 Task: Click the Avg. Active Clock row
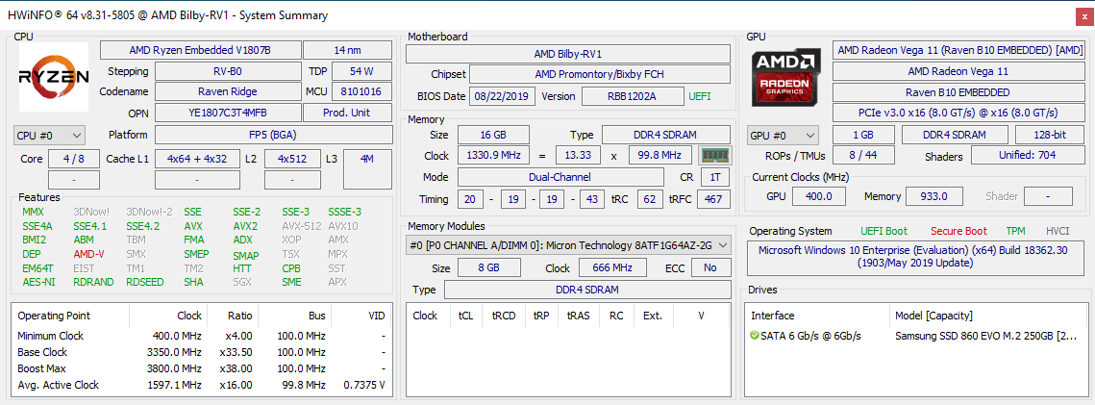pyautogui.click(x=201, y=385)
